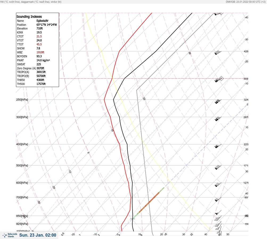267x239 pixels.
Task: Click the wind barb at 500 hPa
Action: (x=218, y=167)
